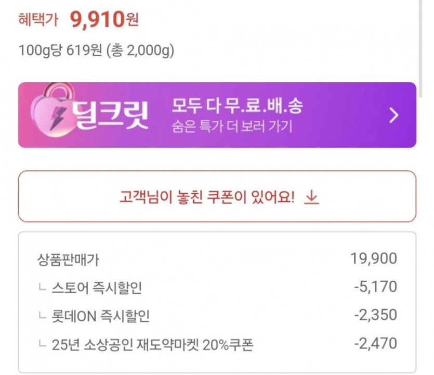Click the indent marker before 스토어 즉시할인

point(42,287)
